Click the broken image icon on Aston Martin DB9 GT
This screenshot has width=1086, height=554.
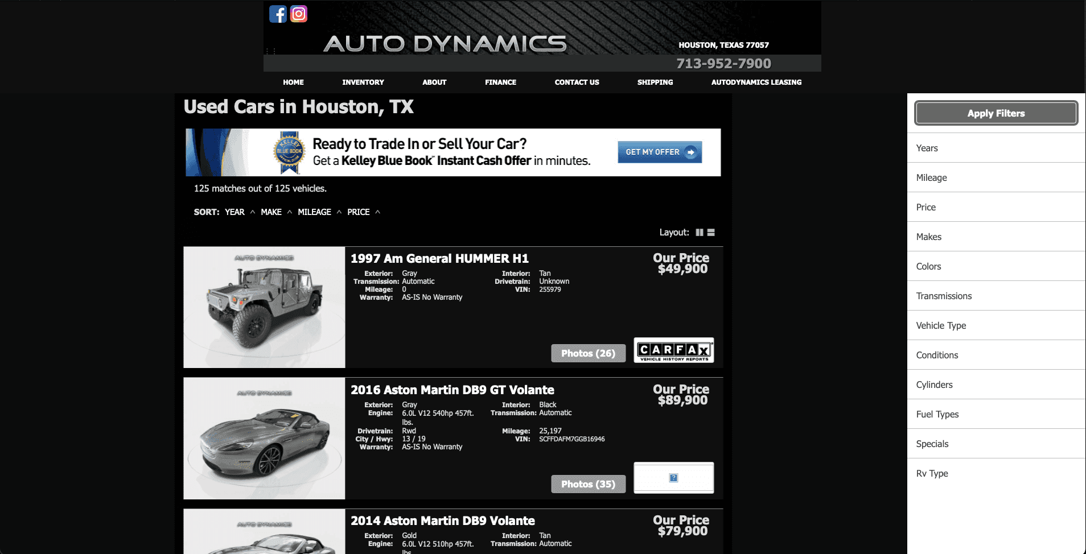point(673,478)
